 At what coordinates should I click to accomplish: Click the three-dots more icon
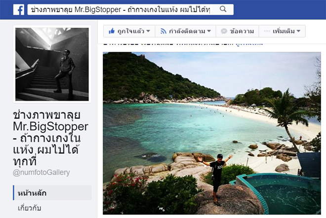point(267,31)
